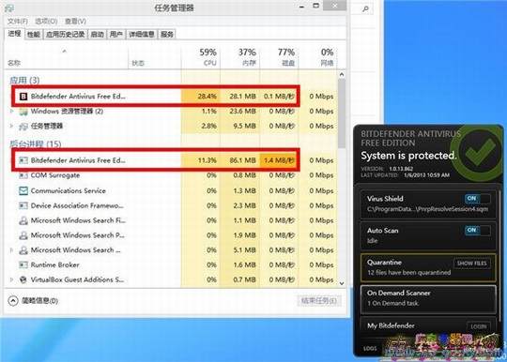Click the Runtime Broker process icon

[23, 264]
